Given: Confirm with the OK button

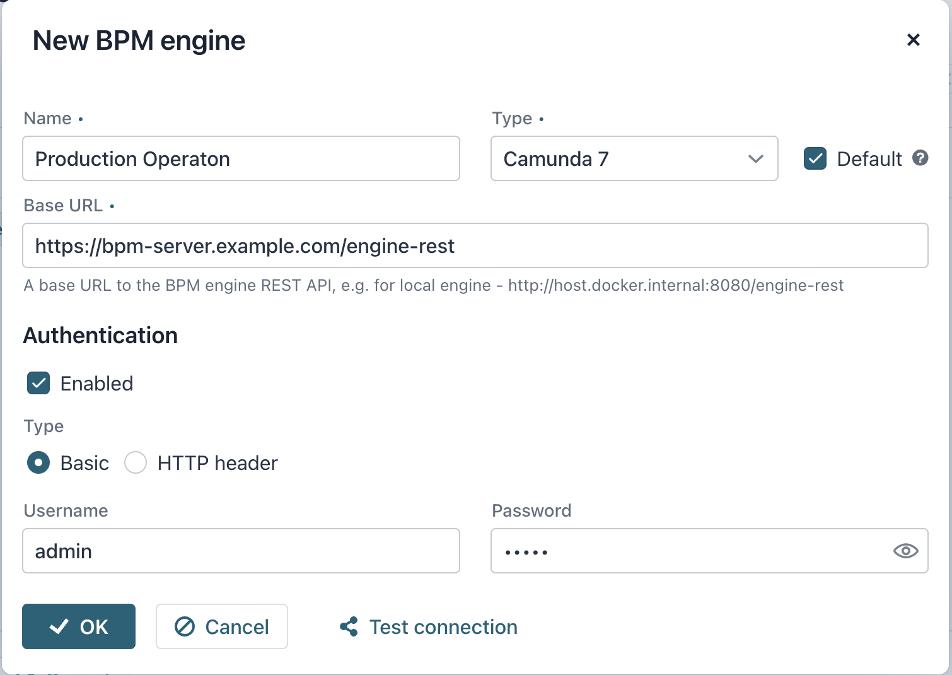Looking at the screenshot, I should [78, 626].
